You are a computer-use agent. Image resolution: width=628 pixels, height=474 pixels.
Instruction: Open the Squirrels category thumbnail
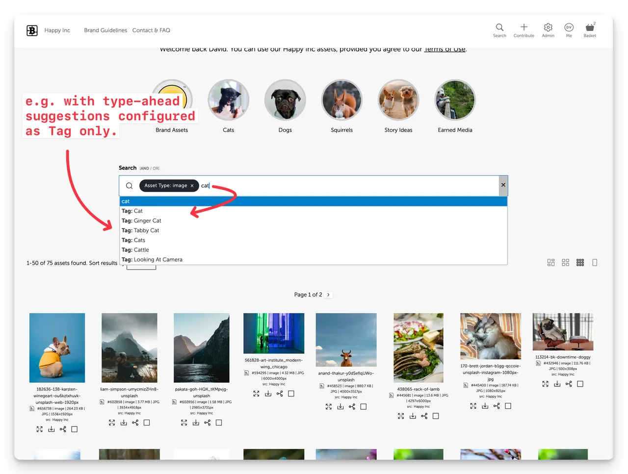pos(342,100)
